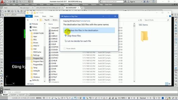Image resolution: width=178 pixels, height=100 pixels.
Task: Select Videos in navigation pane
Action: pos(34,27)
